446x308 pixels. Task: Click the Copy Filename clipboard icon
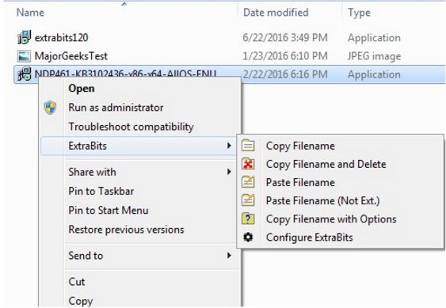pyautogui.click(x=248, y=146)
